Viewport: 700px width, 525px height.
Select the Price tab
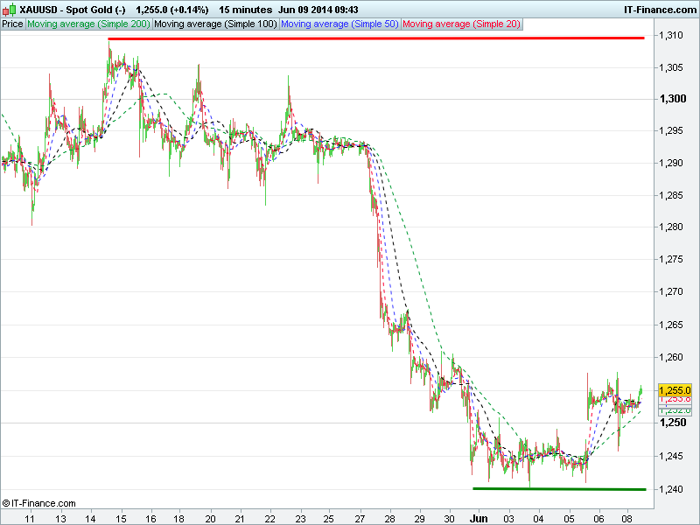(12, 24)
